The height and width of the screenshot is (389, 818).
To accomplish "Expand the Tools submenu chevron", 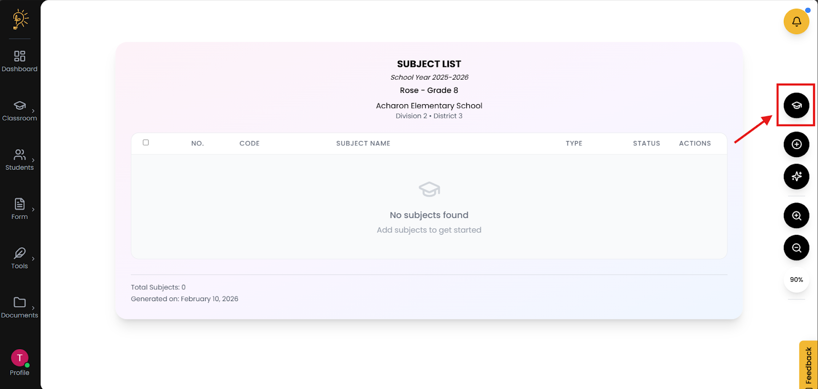I will 33,259.
